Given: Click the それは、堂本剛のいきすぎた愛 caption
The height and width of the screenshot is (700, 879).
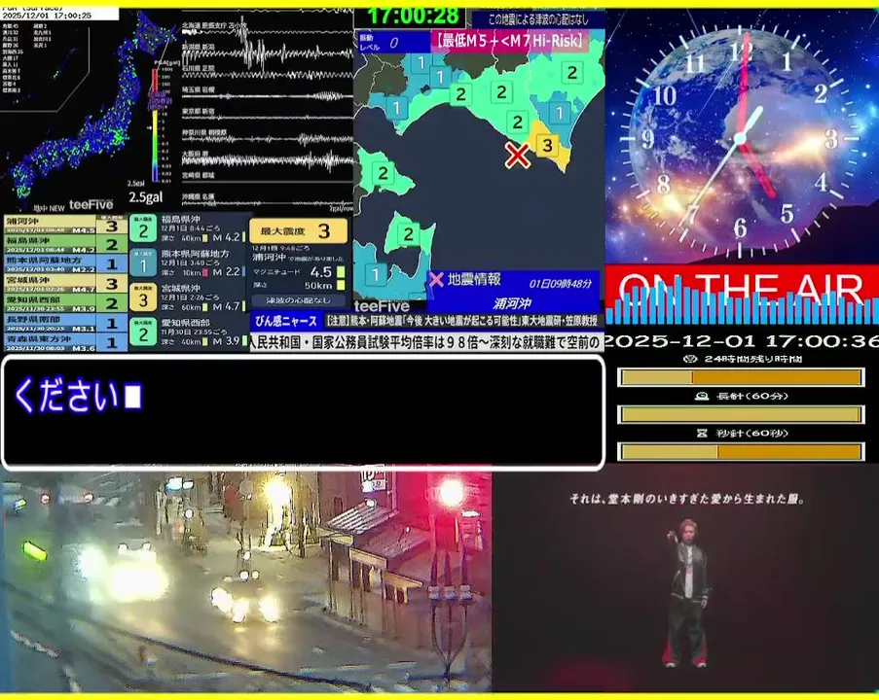Looking at the screenshot, I should click(x=686, y=499).
